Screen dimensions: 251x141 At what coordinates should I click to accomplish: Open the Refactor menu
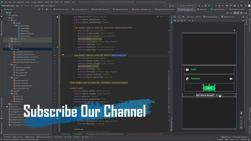[x=40, y=2]
